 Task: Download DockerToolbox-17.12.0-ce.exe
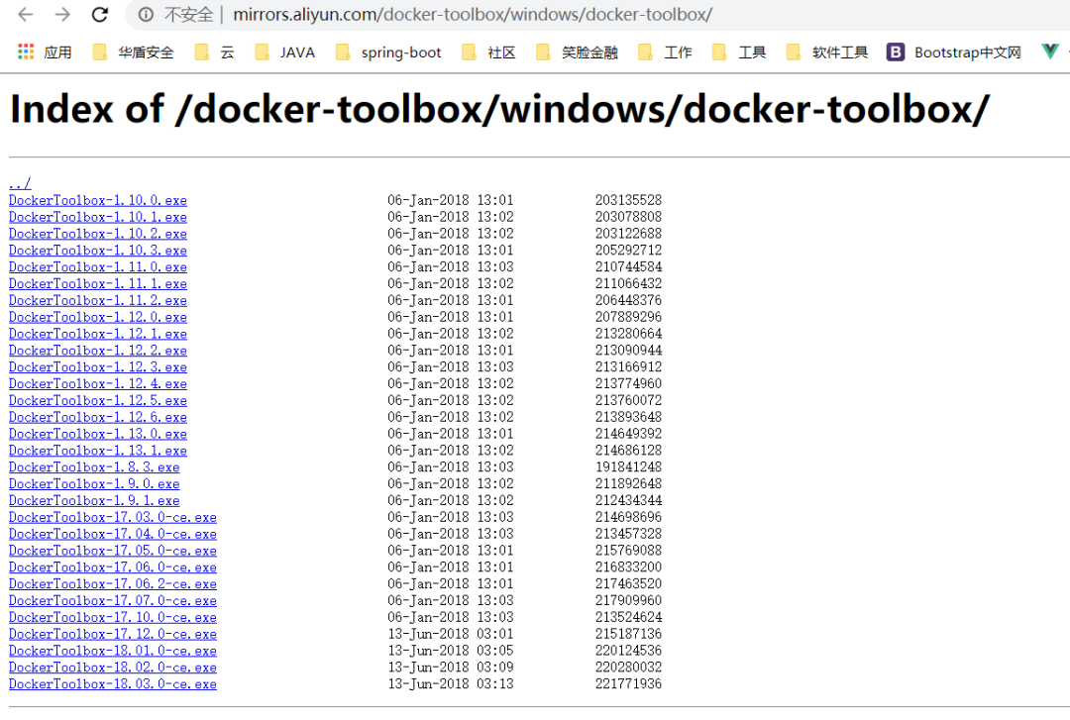coord(113,634)
